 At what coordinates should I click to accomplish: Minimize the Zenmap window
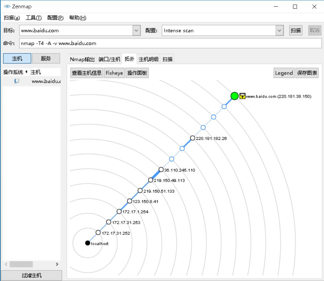pyautogui.click(x=276, y=7)
